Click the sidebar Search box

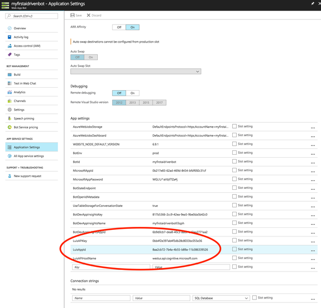[x=32, y=16]
